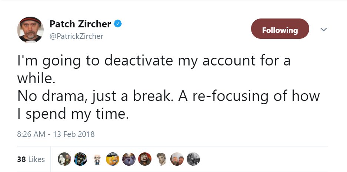
Task: Click the stormtrooper liker avatar
Action: [x=64, y=159]
